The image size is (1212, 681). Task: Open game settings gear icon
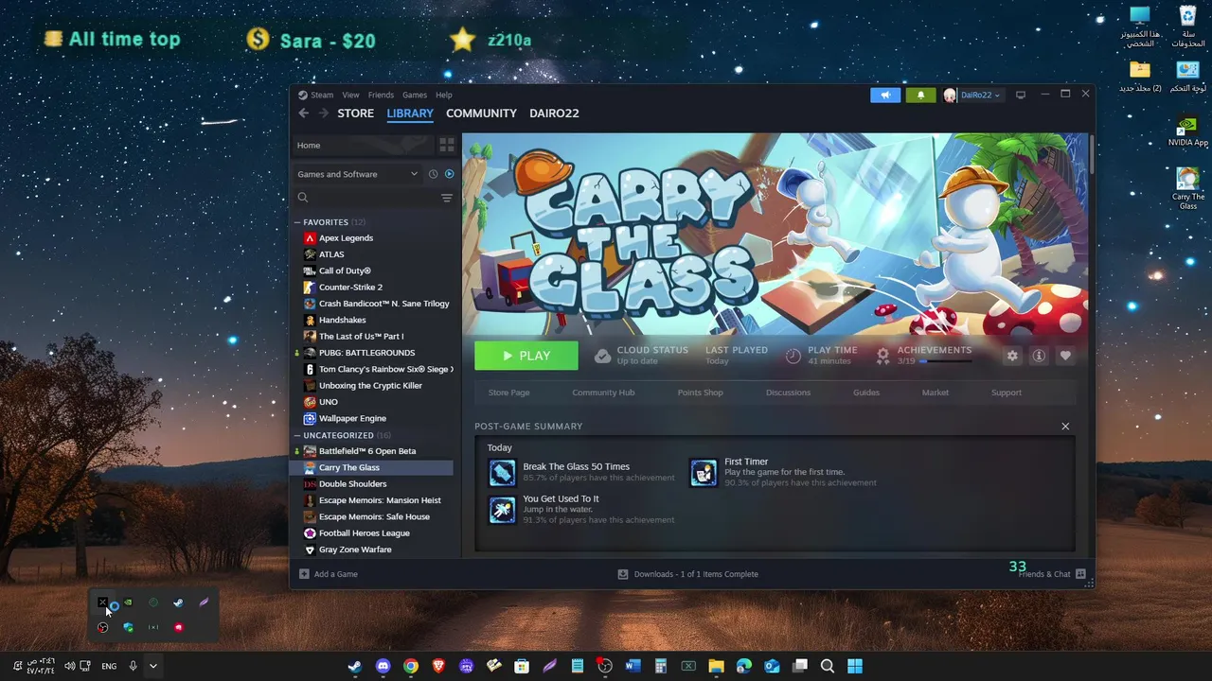tap(1012, 356)
